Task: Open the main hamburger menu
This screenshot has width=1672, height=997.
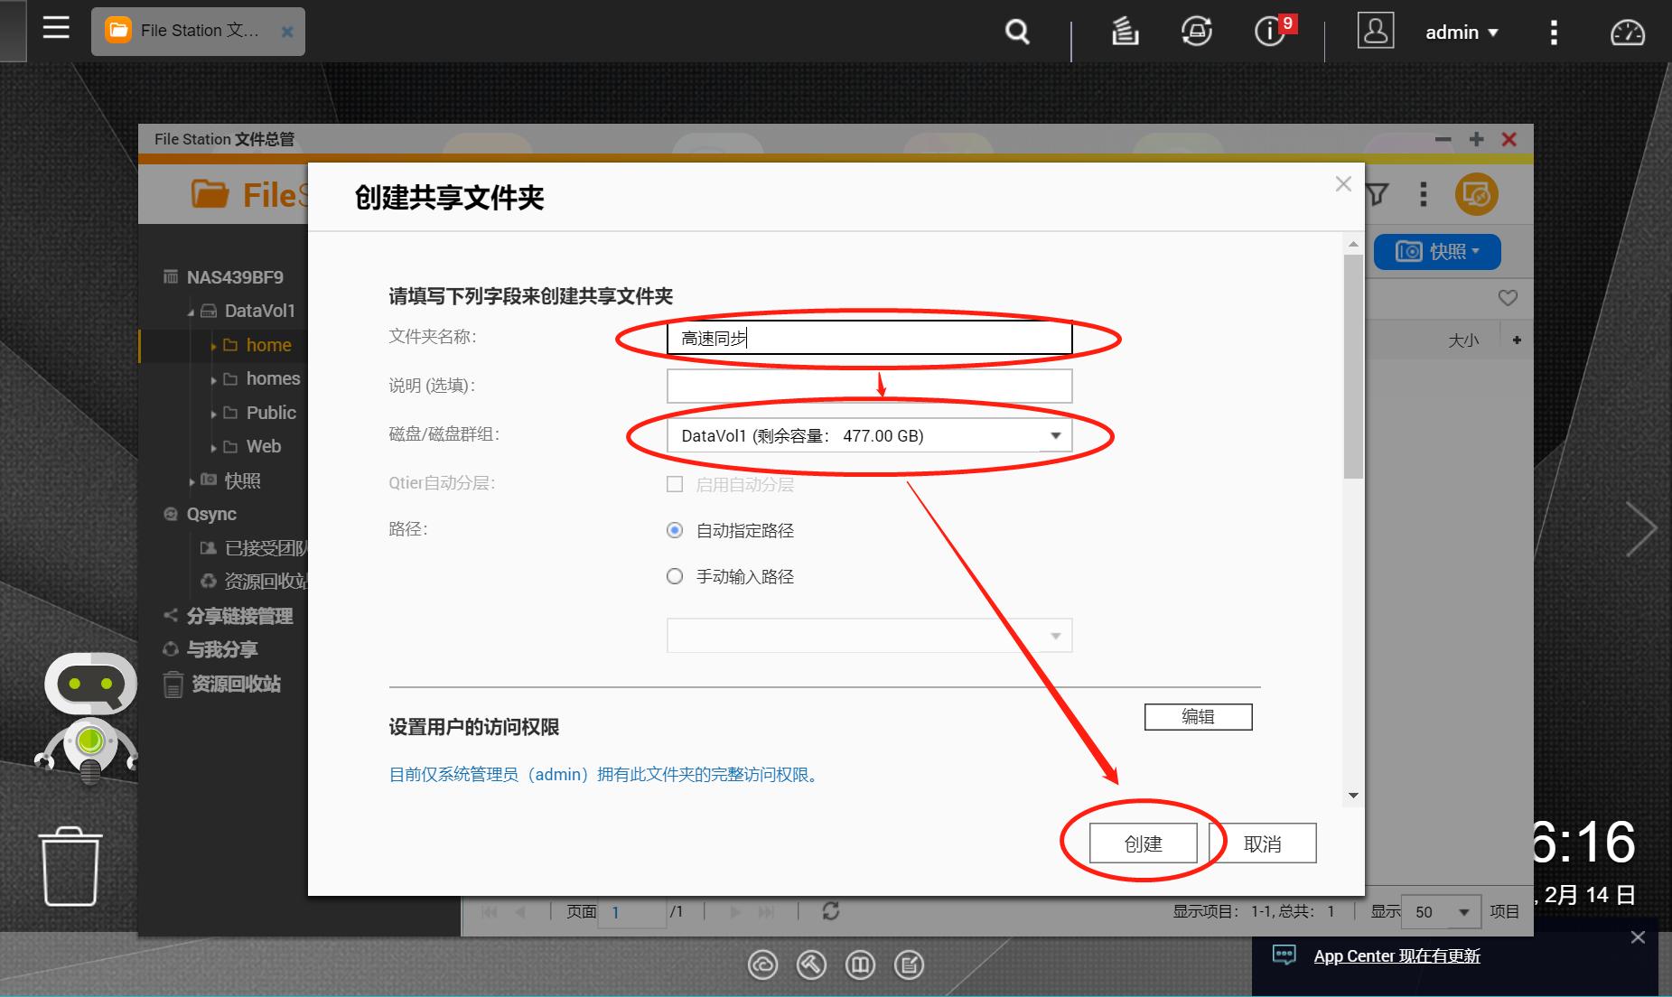Action: coord(56,29)
